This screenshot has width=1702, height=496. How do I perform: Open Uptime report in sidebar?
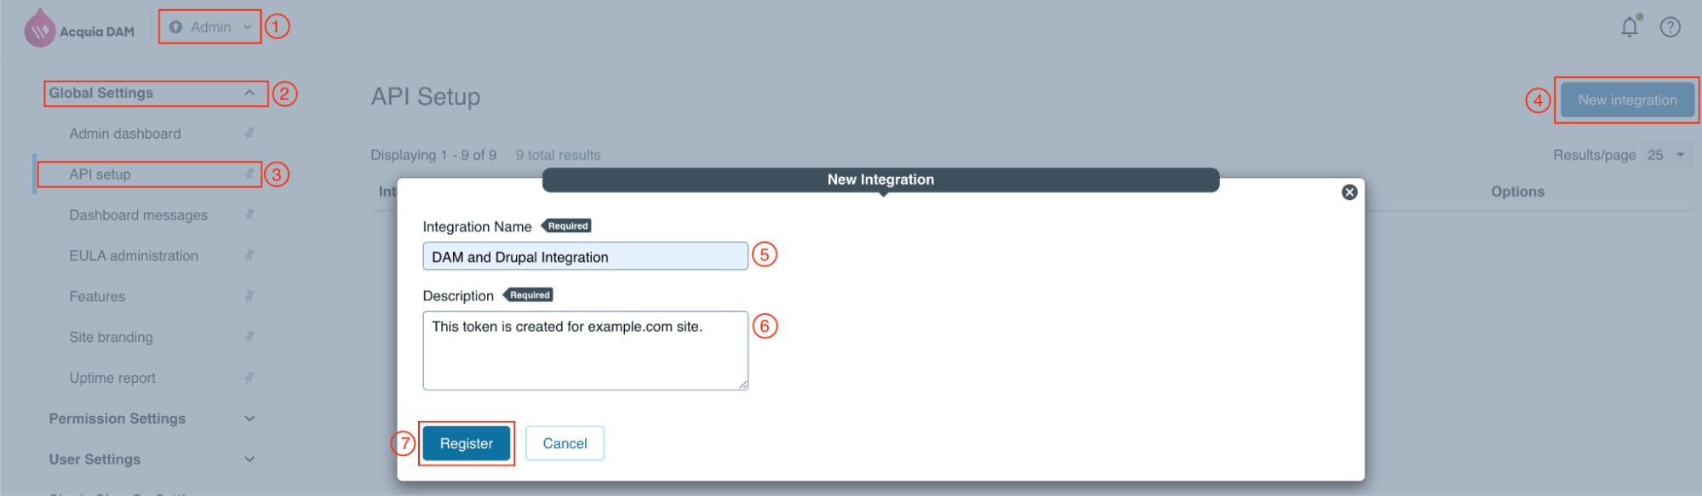tap(112, 378)
